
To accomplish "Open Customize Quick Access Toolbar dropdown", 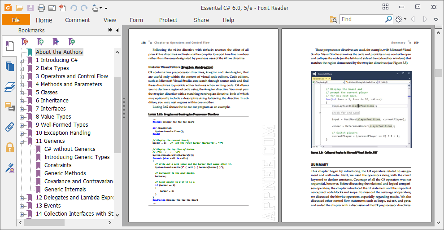I will [x=106, y=8].
